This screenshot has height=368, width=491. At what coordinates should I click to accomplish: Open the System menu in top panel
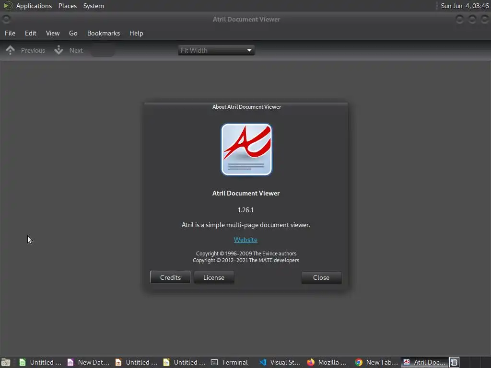point(94,6)
